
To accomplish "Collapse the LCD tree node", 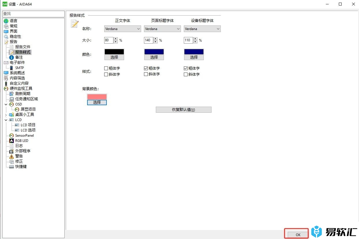I will pyautogui.click(x=6, y=120).
